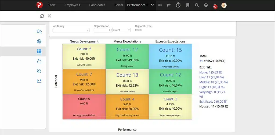Open the Candidates menu

(x=97, y=5)
